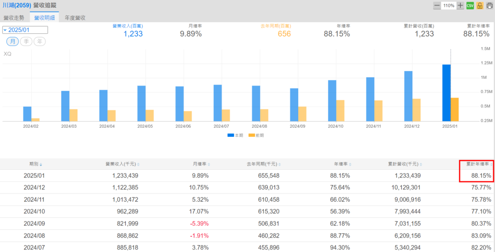Click the 累計年增率 column header
The image size is (495, 252).
coord(478,164)
